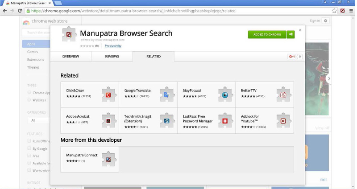Select Extensions in the sidebar
357x189 pixels.
tap(36, 59)
